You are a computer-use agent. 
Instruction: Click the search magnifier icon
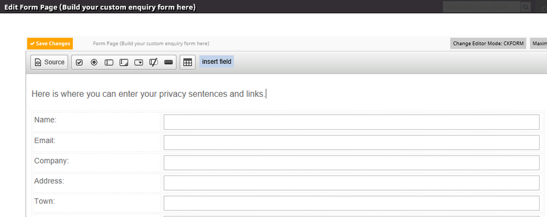(525, 7)
